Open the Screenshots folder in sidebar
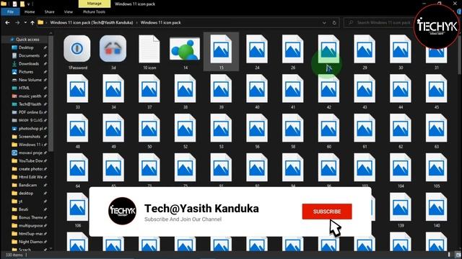 [x=29, y=137]
